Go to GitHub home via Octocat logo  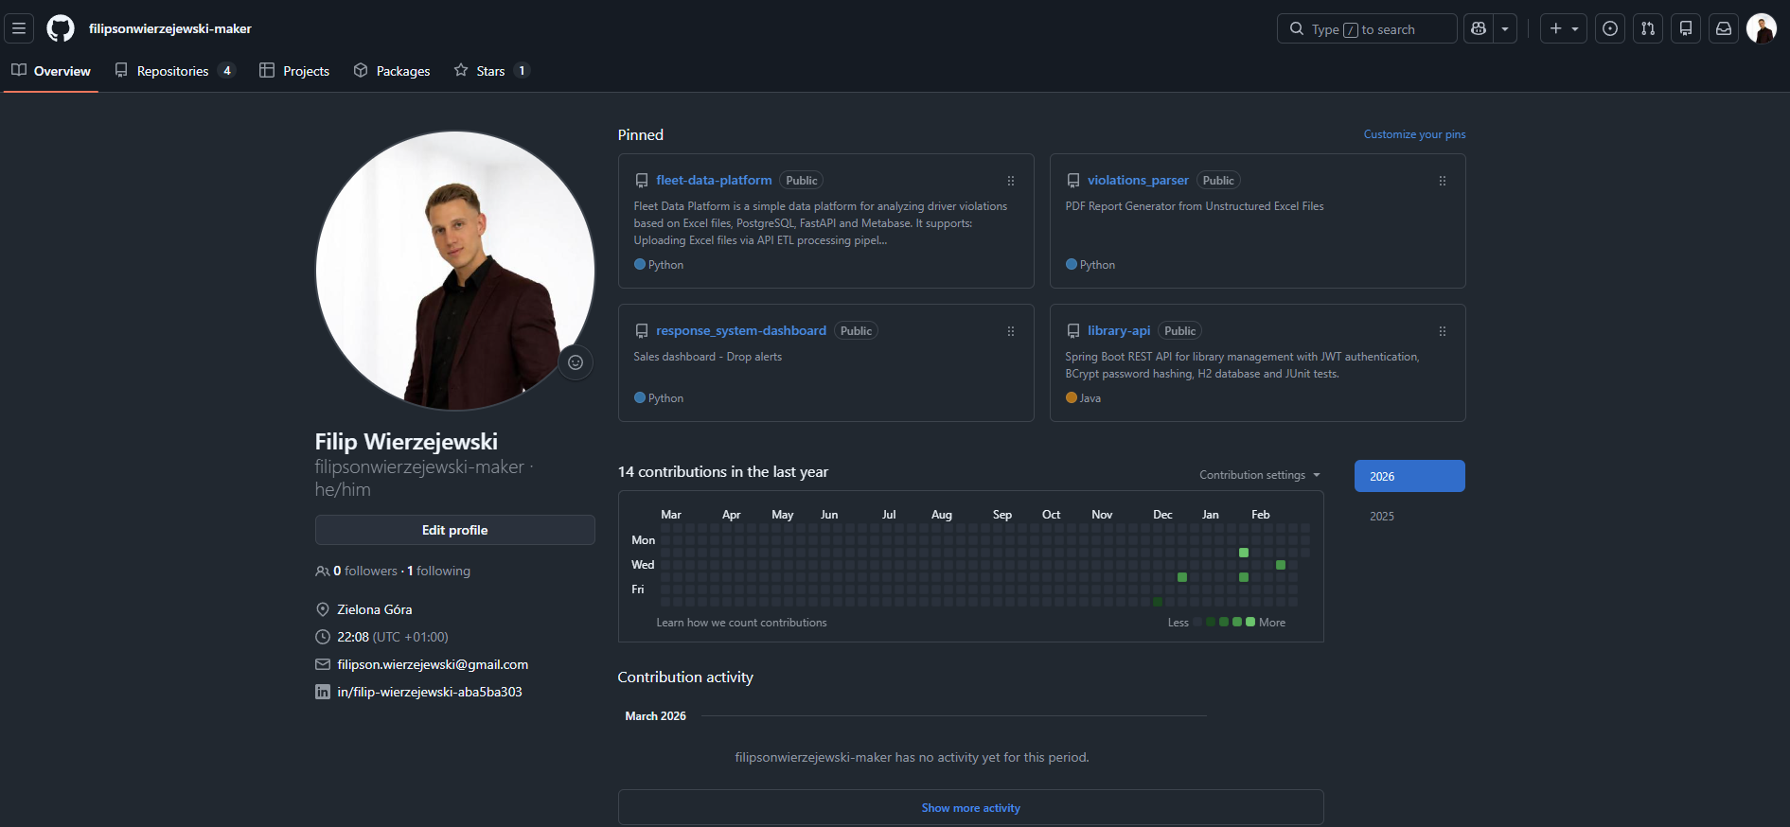pos(61,28)
